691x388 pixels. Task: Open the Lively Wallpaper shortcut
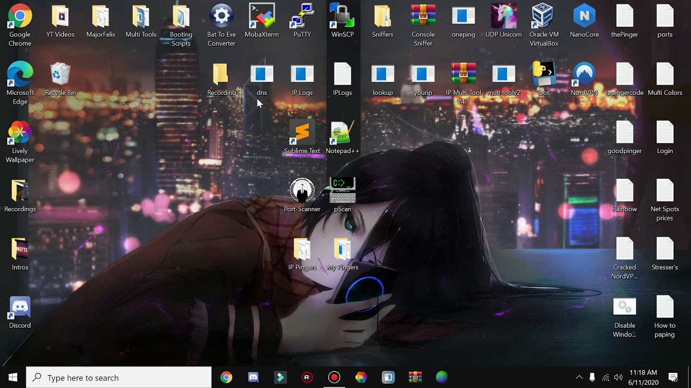[20, 133]
